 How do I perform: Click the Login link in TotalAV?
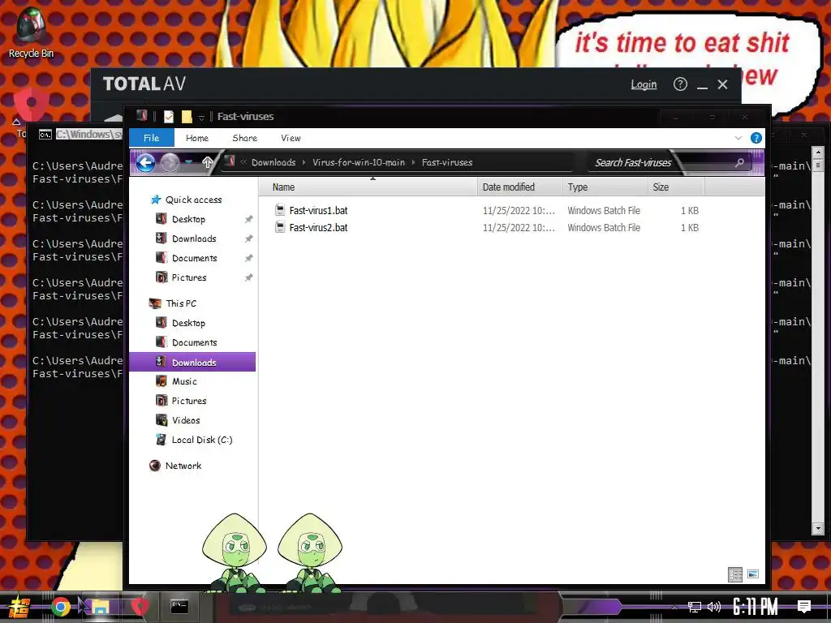click(644, 84)
